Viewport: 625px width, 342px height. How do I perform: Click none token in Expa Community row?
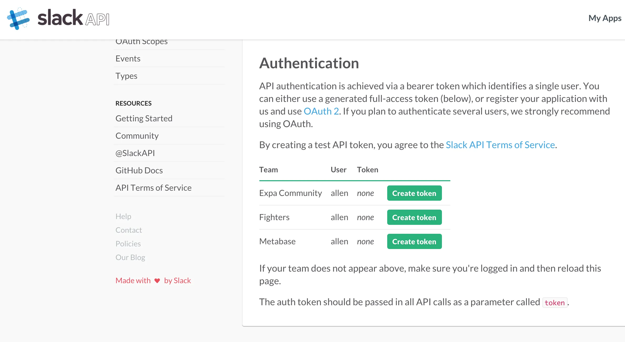(365, 193)
